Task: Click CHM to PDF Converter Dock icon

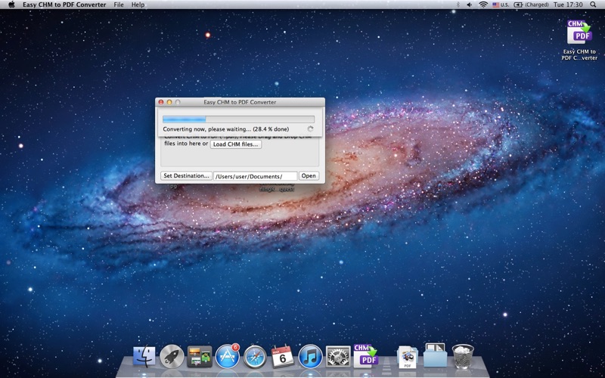Action: pos(366,355)
